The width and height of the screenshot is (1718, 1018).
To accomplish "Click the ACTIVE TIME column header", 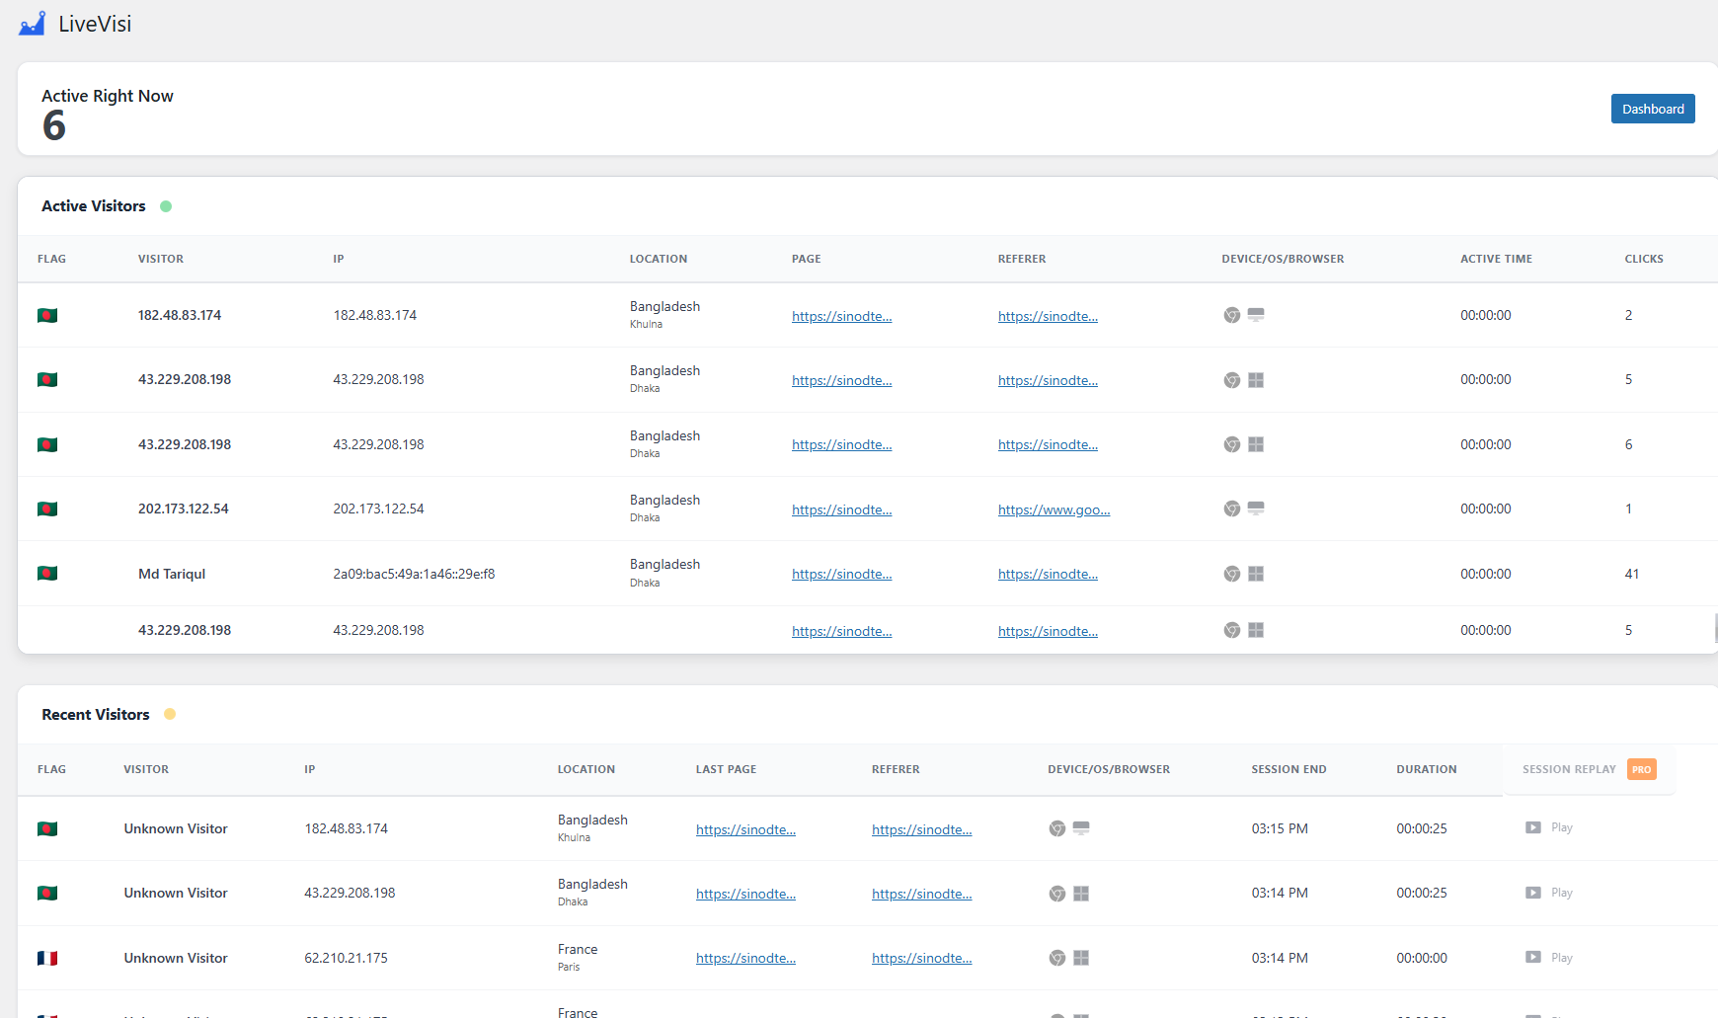I will [1496, 259].
